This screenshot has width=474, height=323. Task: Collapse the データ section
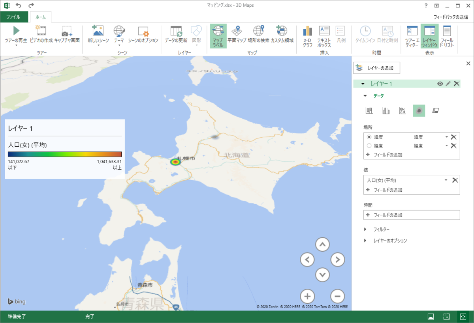[365, 95]
